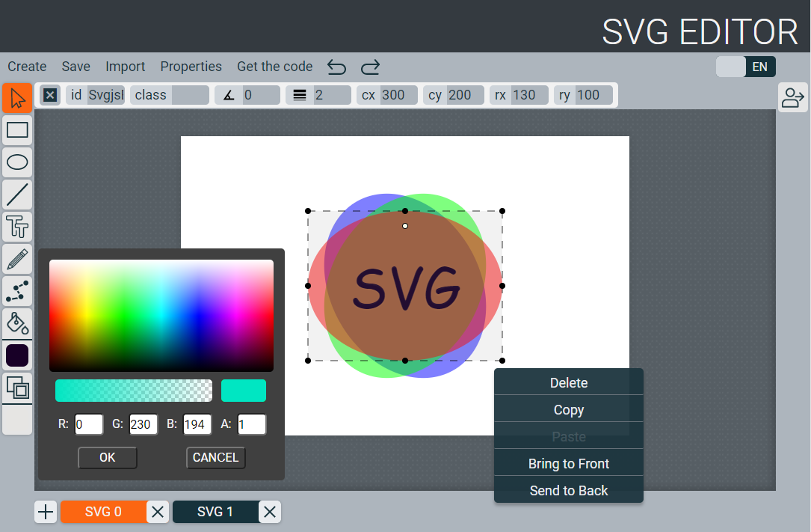Choose Delete from the context menu

tap(568, 382)
